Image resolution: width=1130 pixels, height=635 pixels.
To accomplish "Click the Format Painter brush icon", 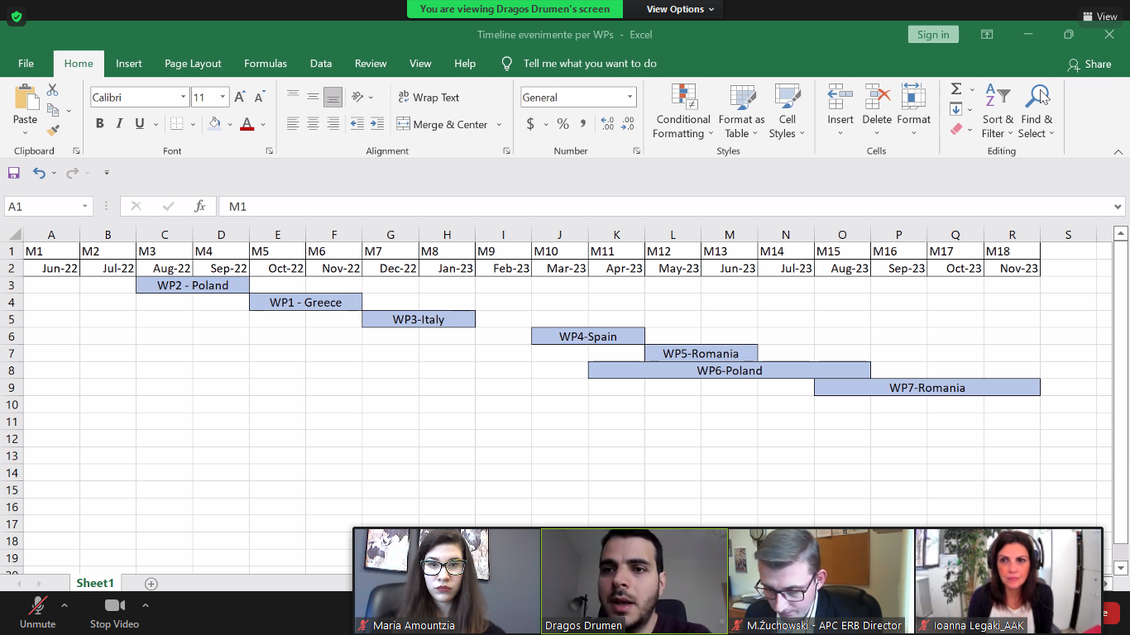I will tap(53, 130).
